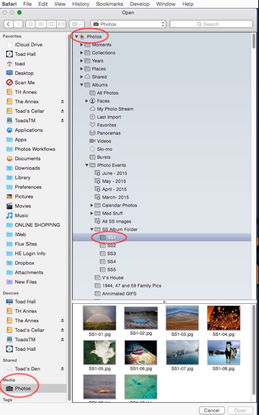The image size is (259, 415).
Task: Click the Search field
Action: pyautogui.click(x=211, y=24)
